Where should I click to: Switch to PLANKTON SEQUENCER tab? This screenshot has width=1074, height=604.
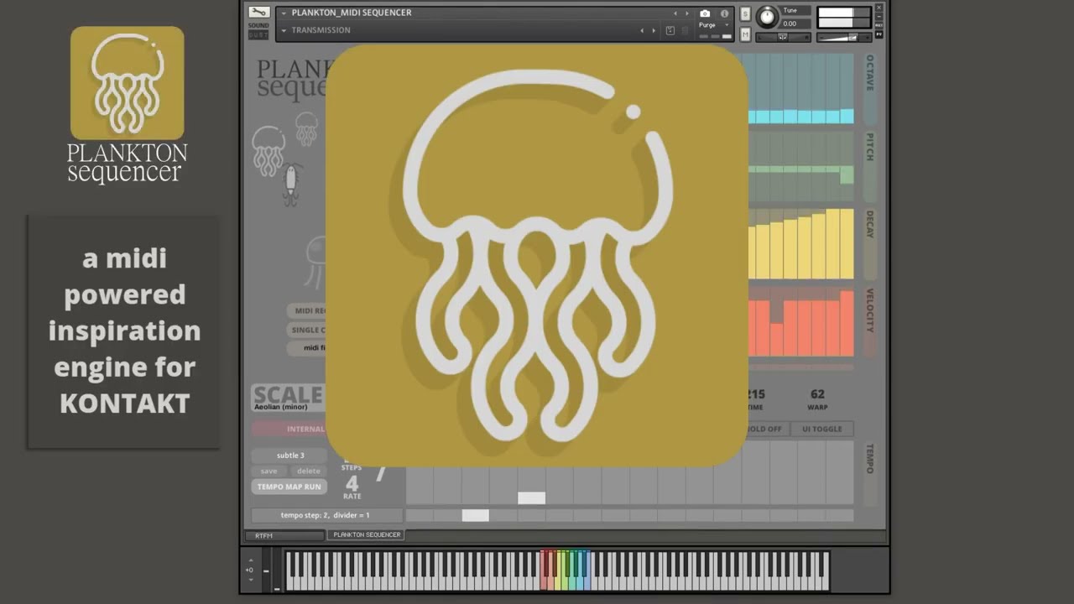click(x=367, y=534)
